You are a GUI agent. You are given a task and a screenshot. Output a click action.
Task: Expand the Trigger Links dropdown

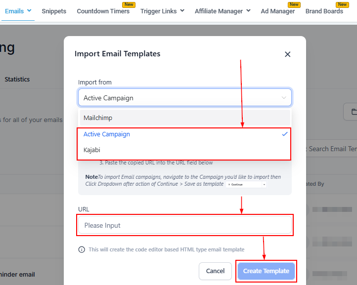(x=182, y=11)
